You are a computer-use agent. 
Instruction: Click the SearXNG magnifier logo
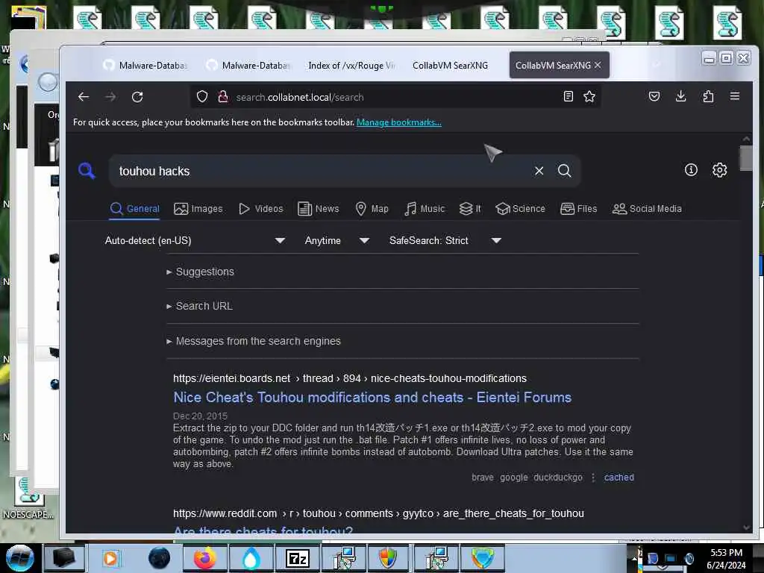click(87, 171)
